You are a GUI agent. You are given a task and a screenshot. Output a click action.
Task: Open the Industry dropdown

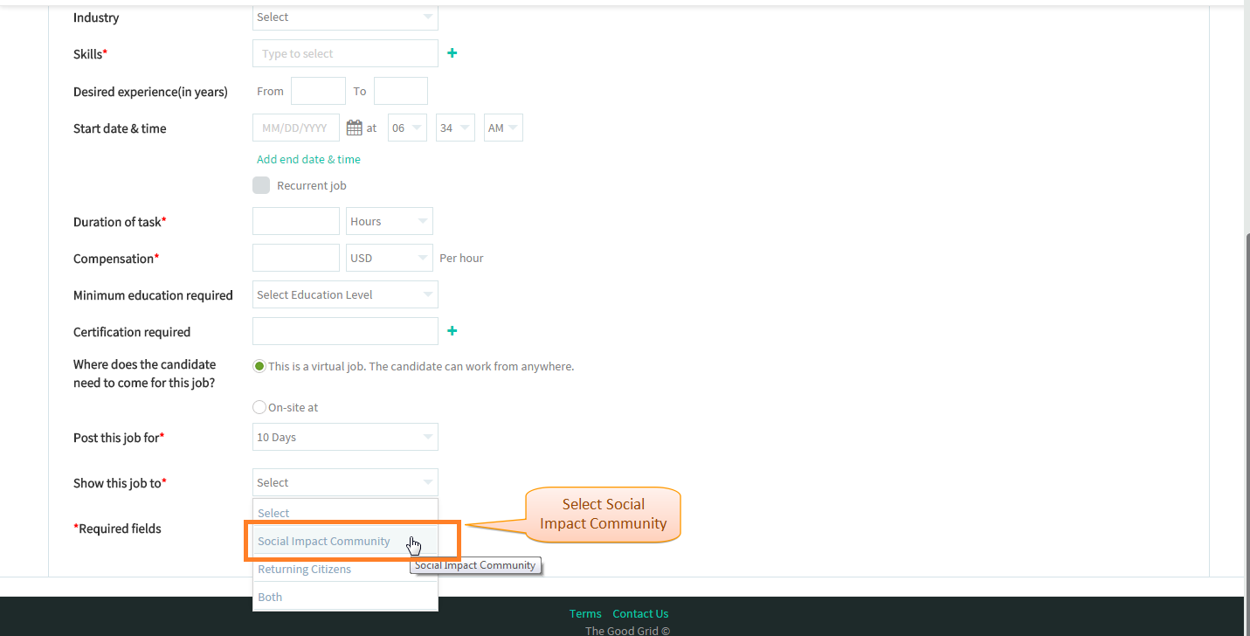click(345, 17)
